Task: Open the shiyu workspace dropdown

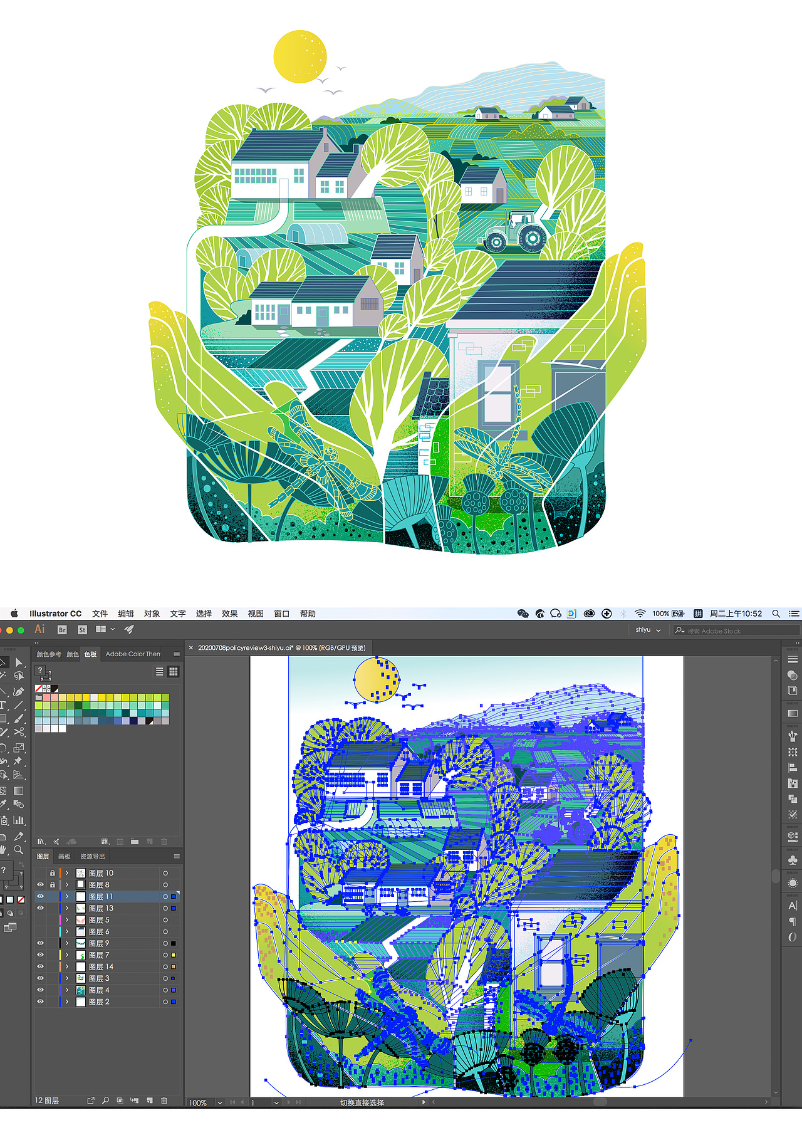Action: [648, 630]
